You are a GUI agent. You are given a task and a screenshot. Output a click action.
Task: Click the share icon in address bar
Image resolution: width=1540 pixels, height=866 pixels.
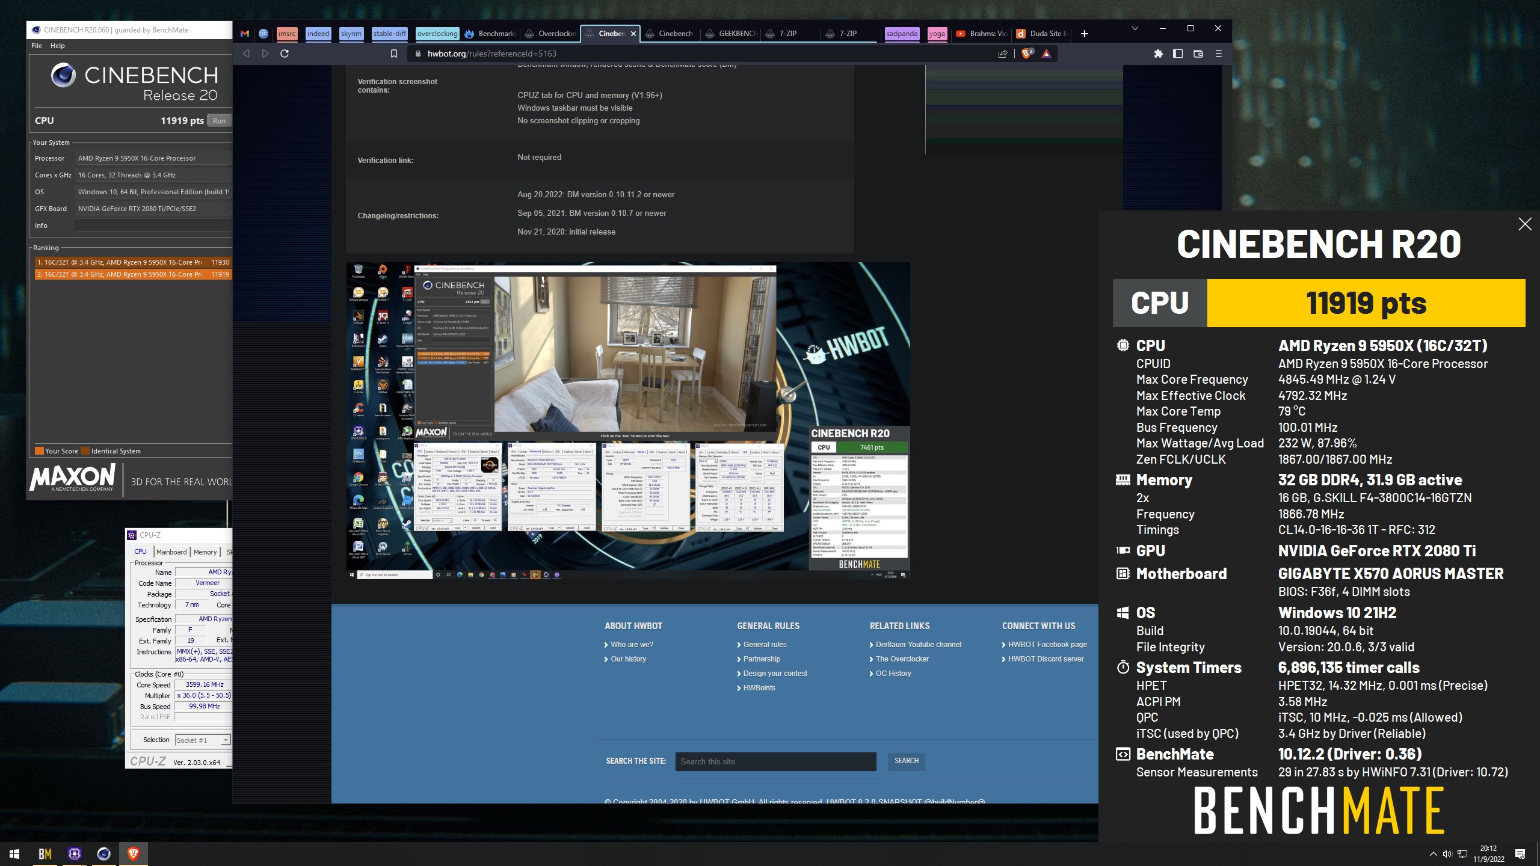1002,54
